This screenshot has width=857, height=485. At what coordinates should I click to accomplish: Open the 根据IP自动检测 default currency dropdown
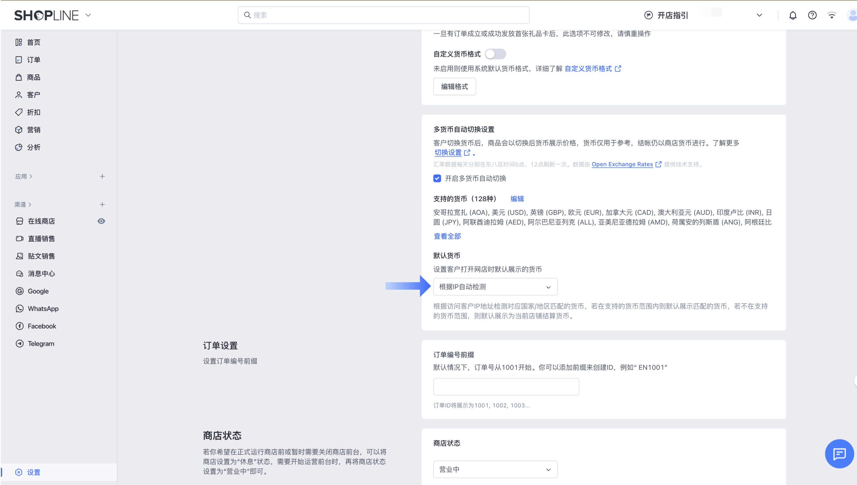(x=495, y=287)
